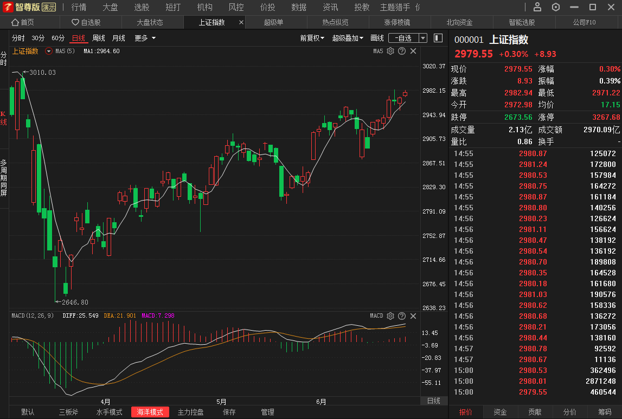622x419 pixels.
Task: Close the MACD indicator panel
Action: point(413,315)
